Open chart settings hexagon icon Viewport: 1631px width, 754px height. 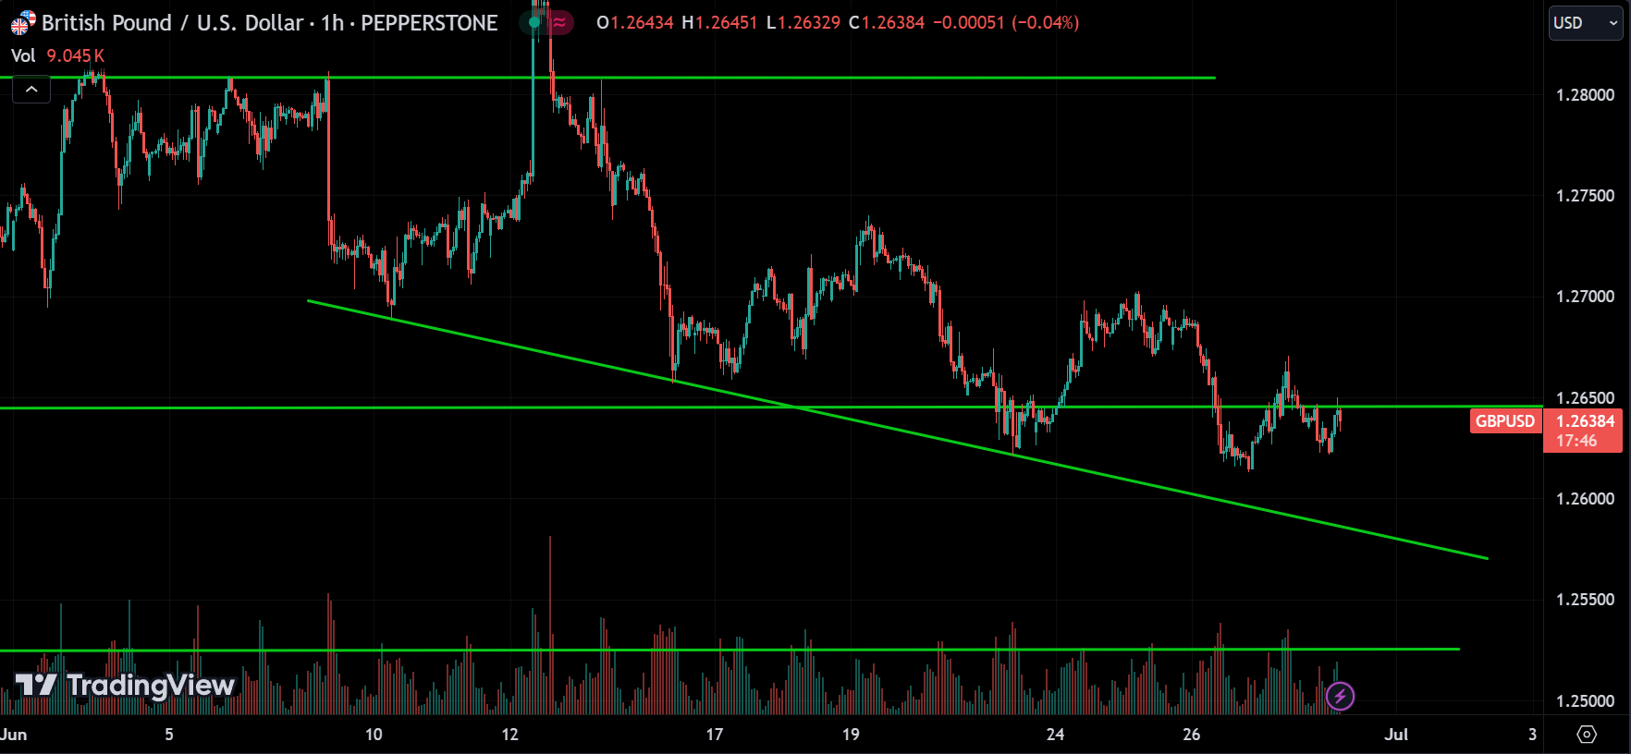pos(1587,735)
